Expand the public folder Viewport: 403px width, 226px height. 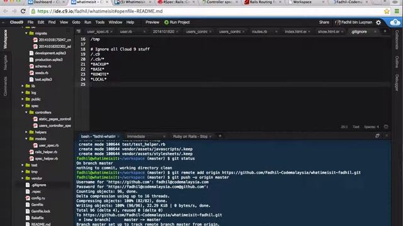coord(23,99)
